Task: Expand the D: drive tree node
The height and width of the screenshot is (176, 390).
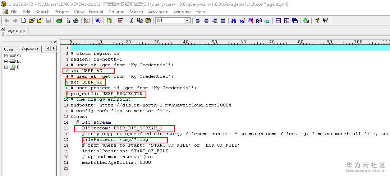Action: point(6,61)
